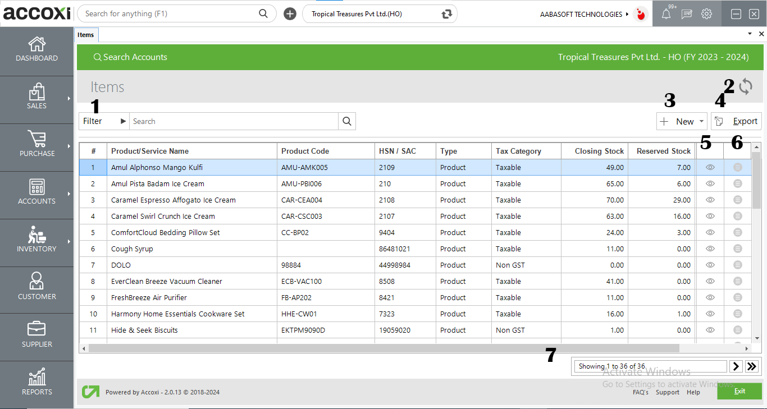View Caramel Swirl Crunch Ice Cream eye icon
This screenshot has height=409, width=767.
(710, 216)
